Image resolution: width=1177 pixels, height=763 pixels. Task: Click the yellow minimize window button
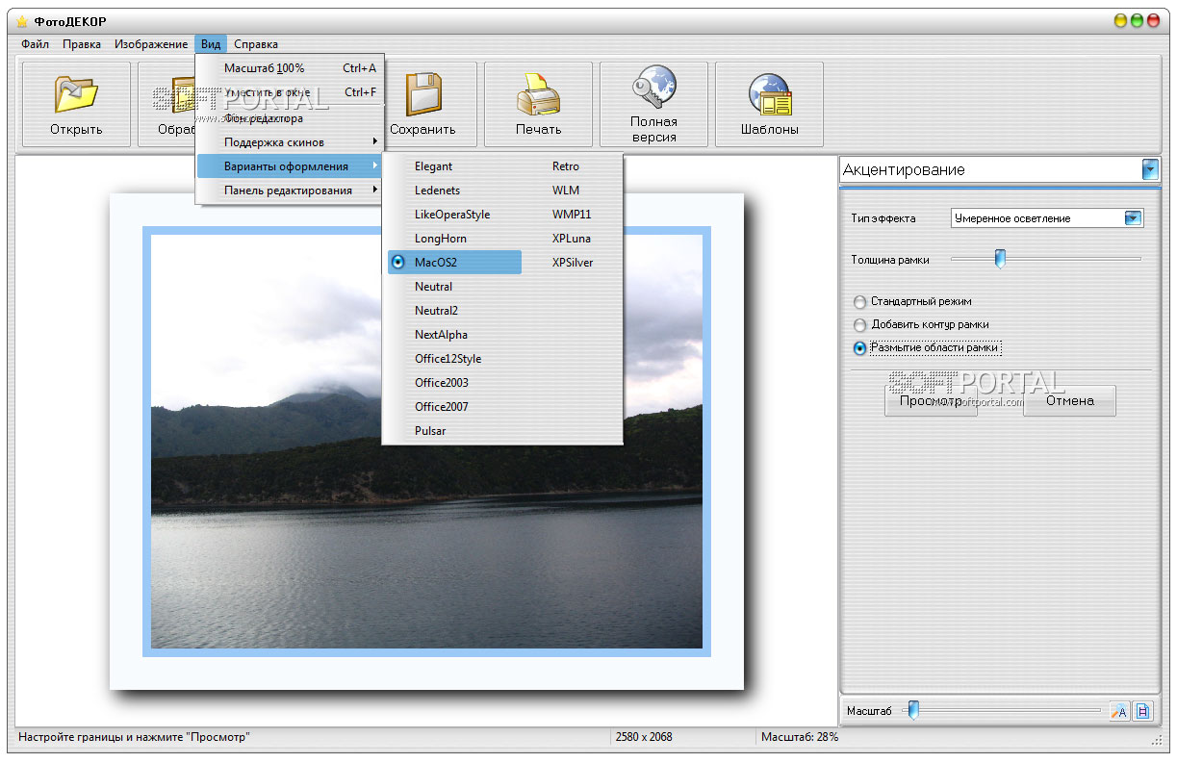coord(1121,20)
